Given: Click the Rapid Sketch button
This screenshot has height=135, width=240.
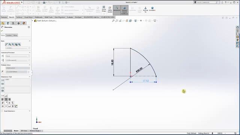Looking at the screenshot, I should [x=110, y=9].
